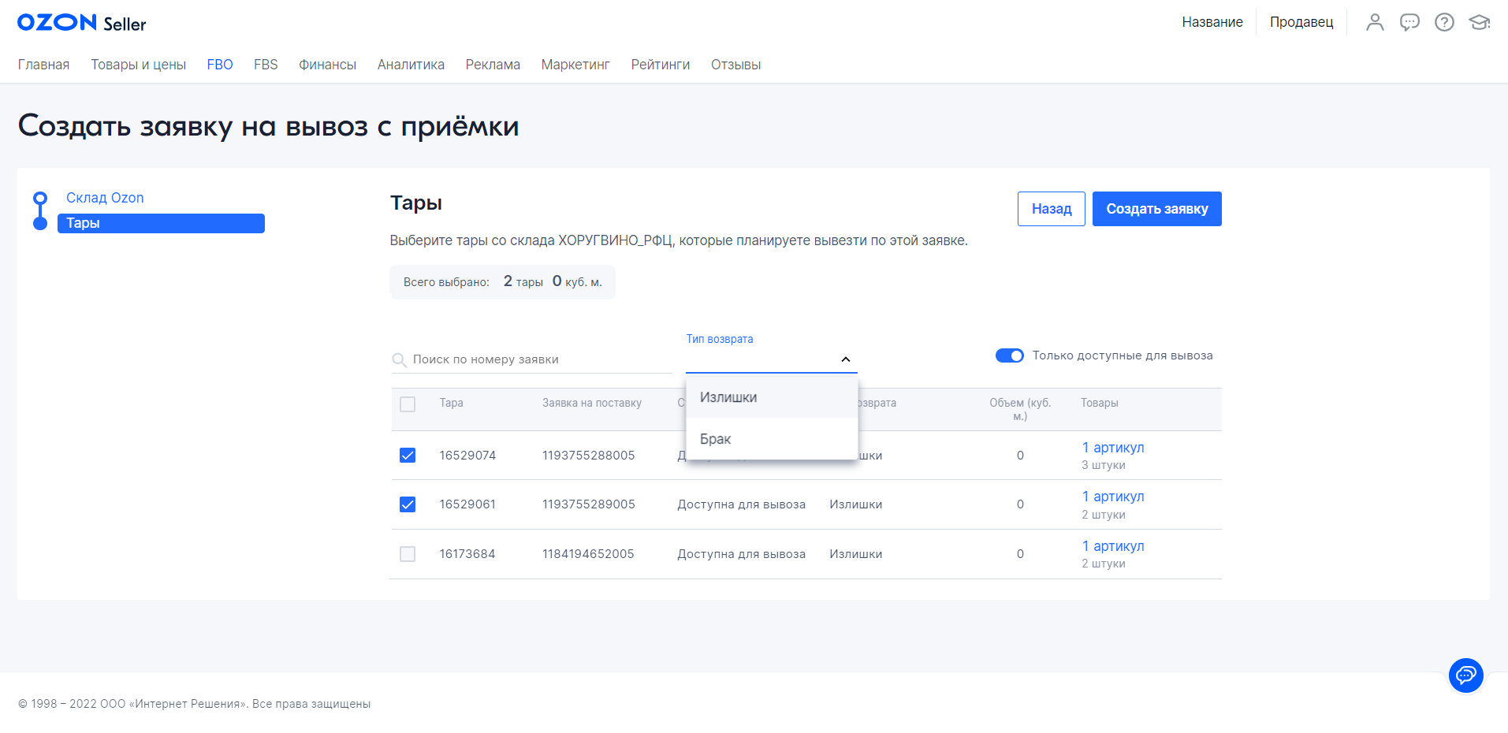Viewport: 1508px width, 733px height.
Task: Click the 'Создать заявку' button
Action: tap(1157, 209)
